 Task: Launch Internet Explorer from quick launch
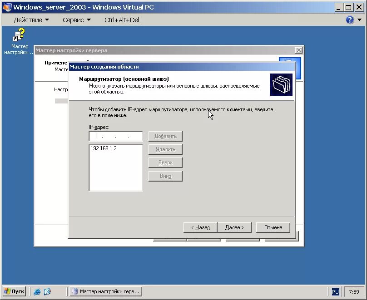pos(37,291)
